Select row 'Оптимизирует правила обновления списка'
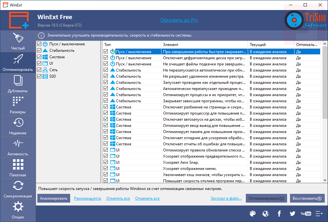This screenshot has width=328, height=222. click(211, 150)
